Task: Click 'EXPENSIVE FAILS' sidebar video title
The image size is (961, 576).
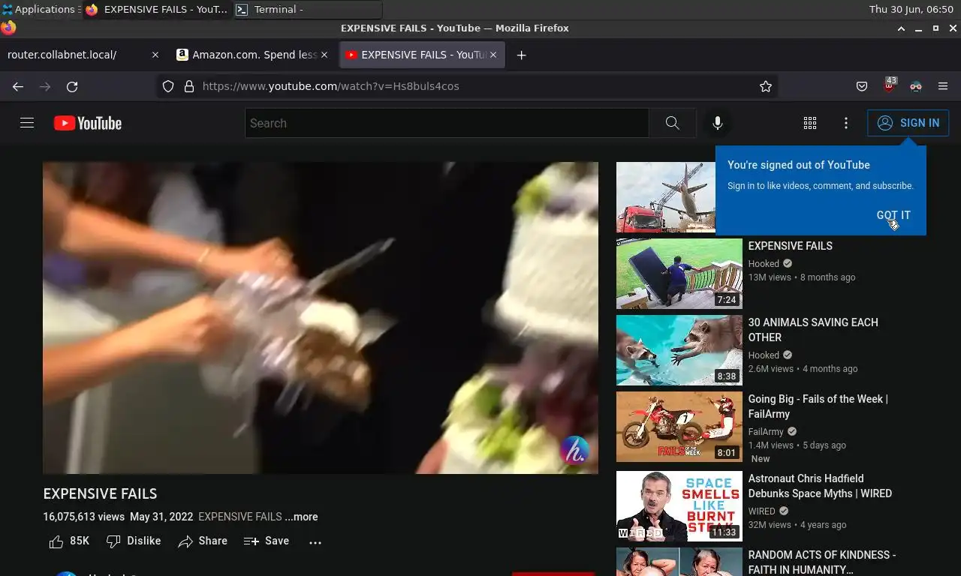Action: (x=790, y=246)
